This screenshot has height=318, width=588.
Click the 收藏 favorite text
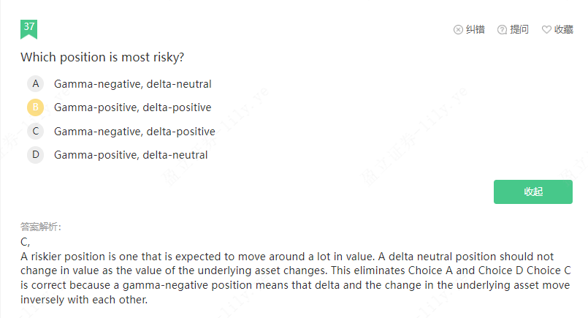coord(564,30)
